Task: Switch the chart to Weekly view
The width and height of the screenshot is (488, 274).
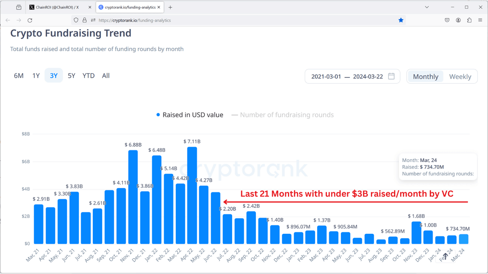Action: [460, 76]
